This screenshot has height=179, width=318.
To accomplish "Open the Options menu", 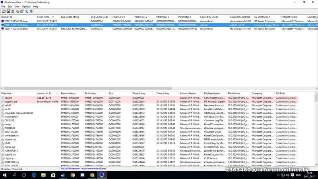I will click(x=26, y=7).
